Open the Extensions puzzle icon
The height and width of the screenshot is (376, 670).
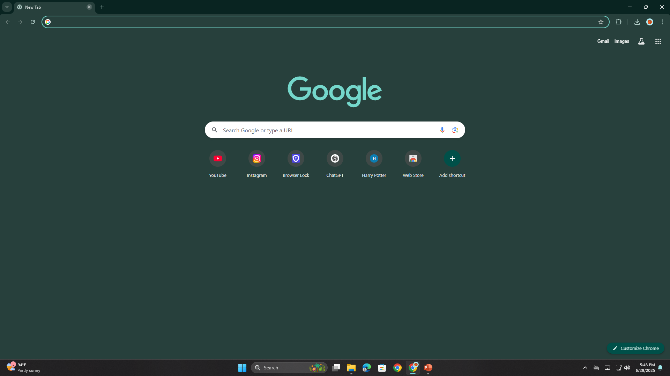619,22
